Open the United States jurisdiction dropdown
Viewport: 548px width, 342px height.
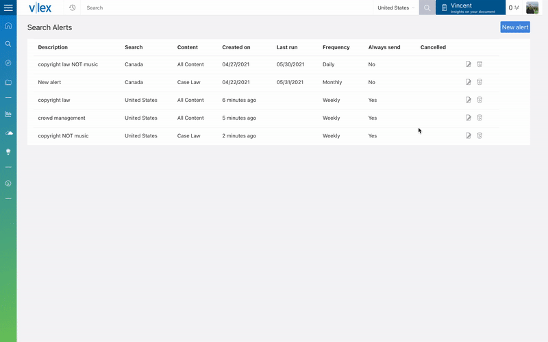(x=396, y=8)
